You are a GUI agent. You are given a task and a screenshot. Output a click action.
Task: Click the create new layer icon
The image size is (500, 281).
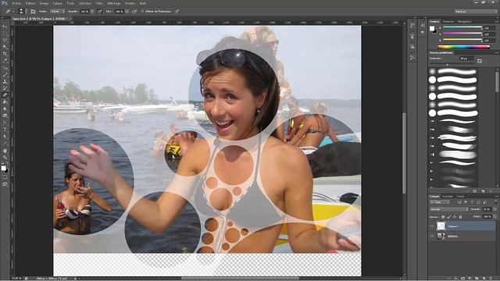tap(484, 278)
